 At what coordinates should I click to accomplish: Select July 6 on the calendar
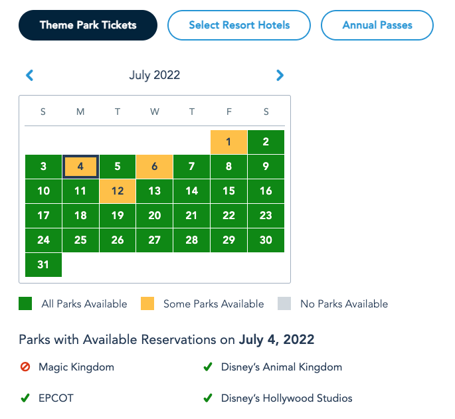coord(154,167)
